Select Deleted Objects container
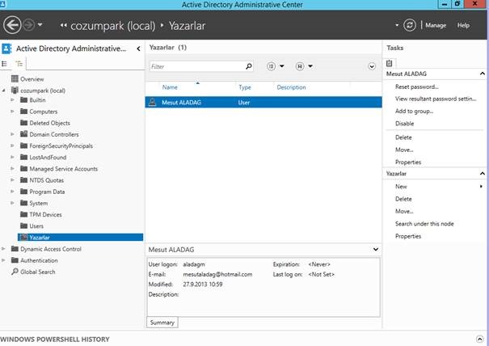Screen dimensions: 489x346 [x=49, y=123]
